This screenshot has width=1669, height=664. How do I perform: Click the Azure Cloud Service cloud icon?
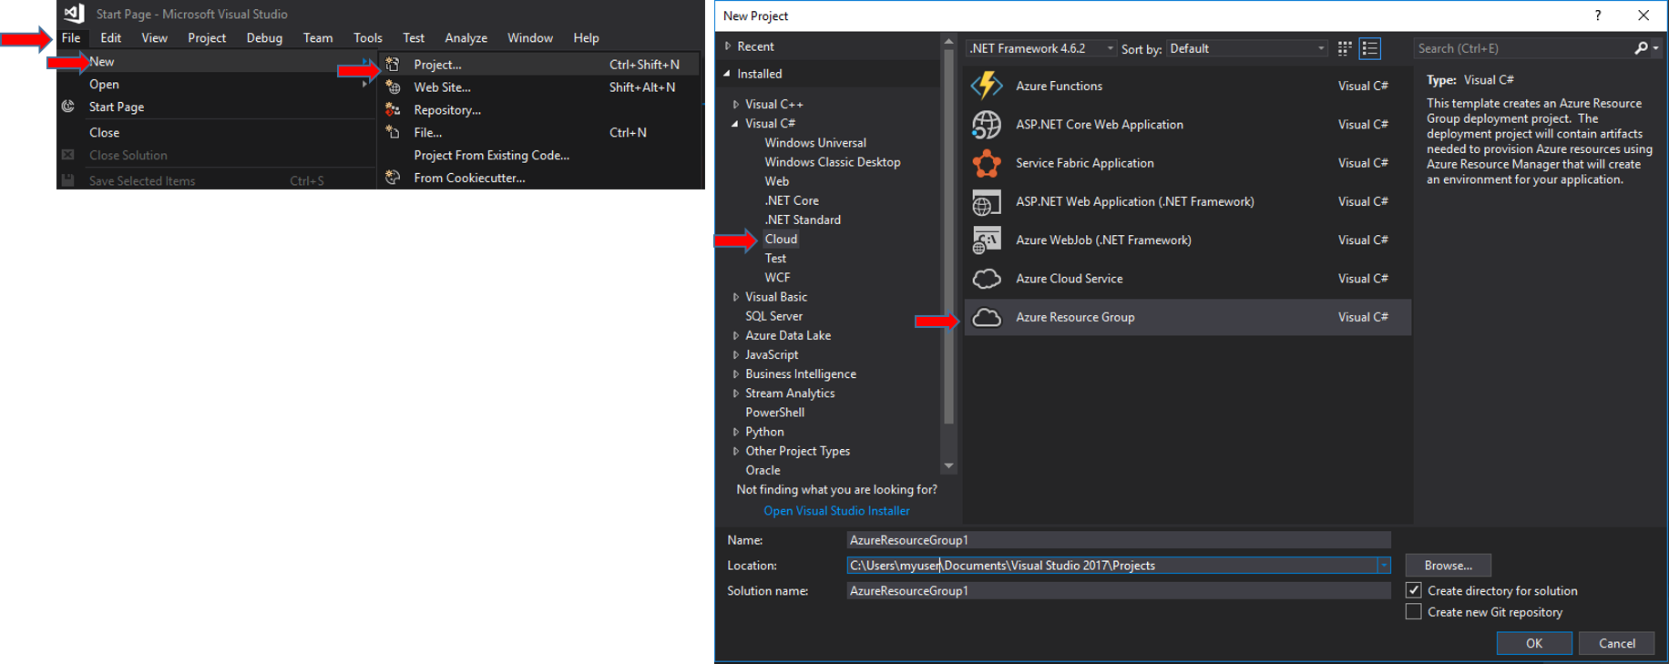[987, 279]
